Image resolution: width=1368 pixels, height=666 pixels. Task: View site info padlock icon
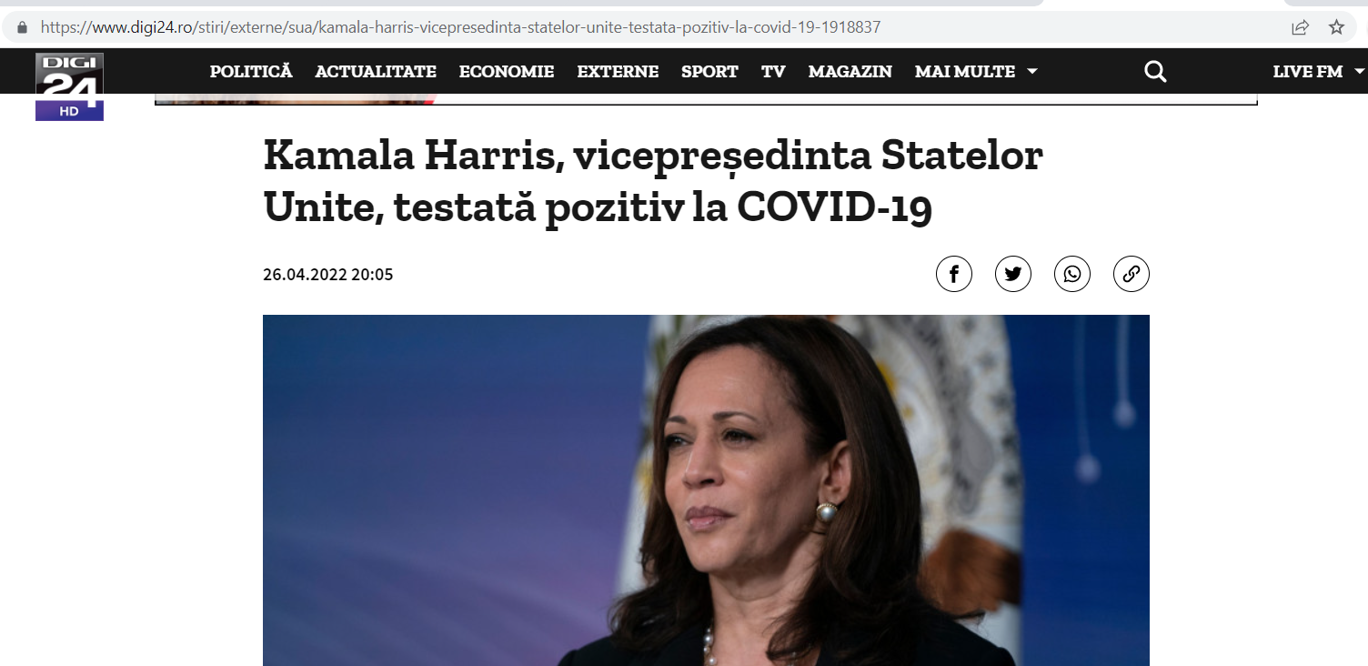[23, 27]
